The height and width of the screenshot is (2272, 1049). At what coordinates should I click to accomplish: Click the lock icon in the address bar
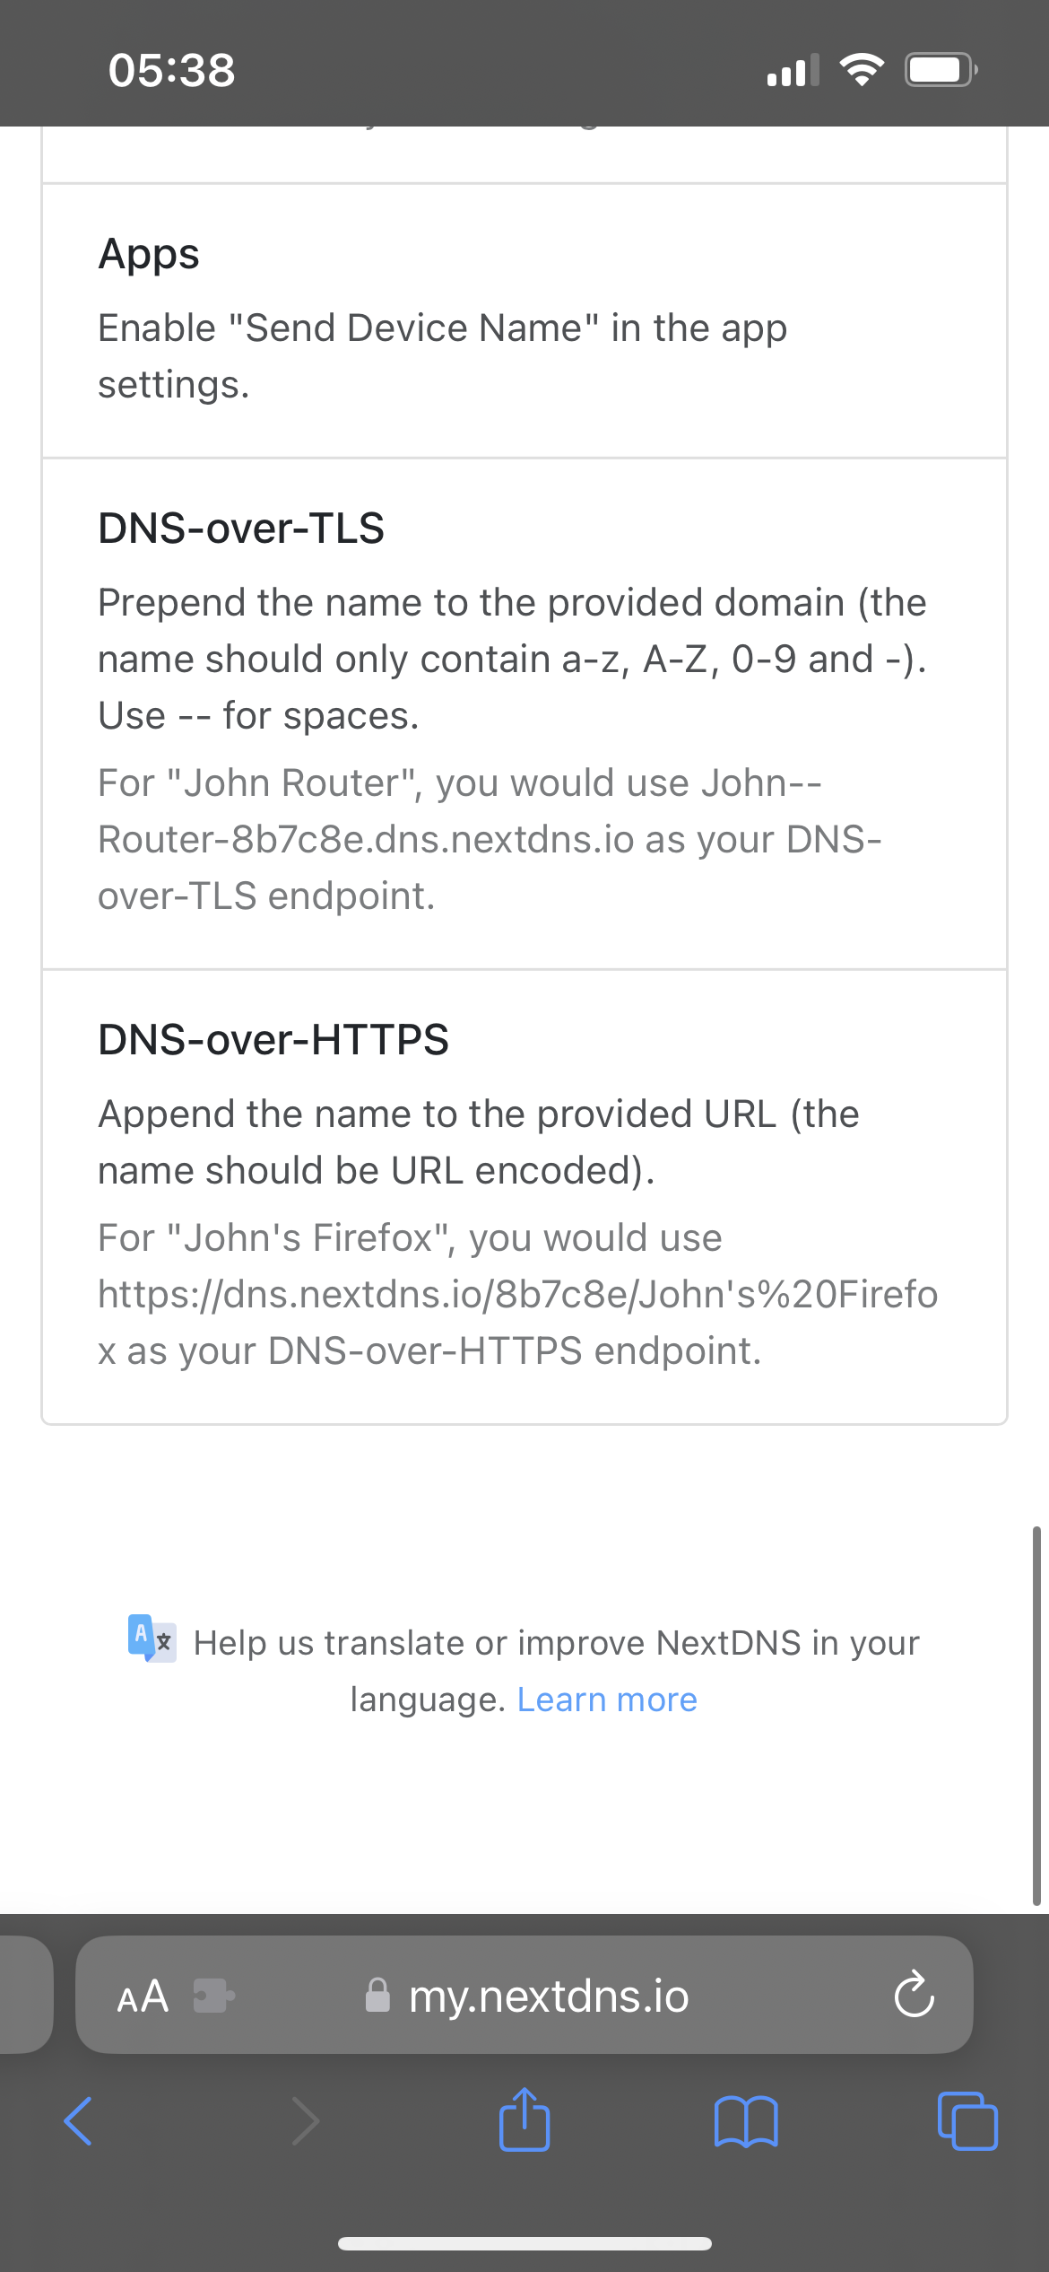tap(378, 1996)
